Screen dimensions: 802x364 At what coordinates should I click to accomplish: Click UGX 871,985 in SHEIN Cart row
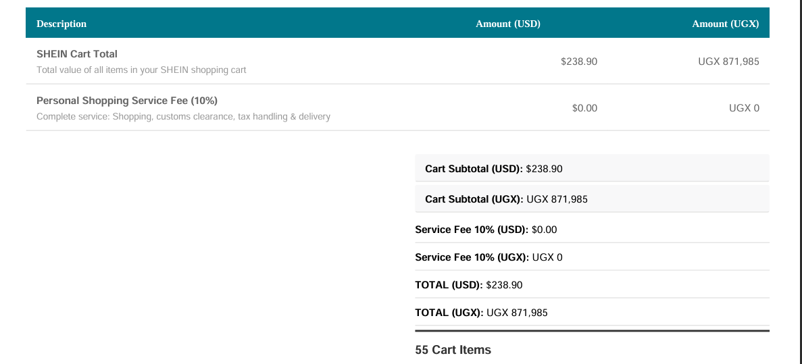729,62
